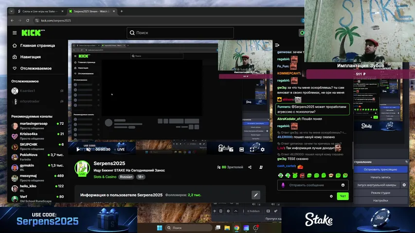Open followed channel m1crotrader
This screenshot has height=233, width=415.
coord(37,101)
